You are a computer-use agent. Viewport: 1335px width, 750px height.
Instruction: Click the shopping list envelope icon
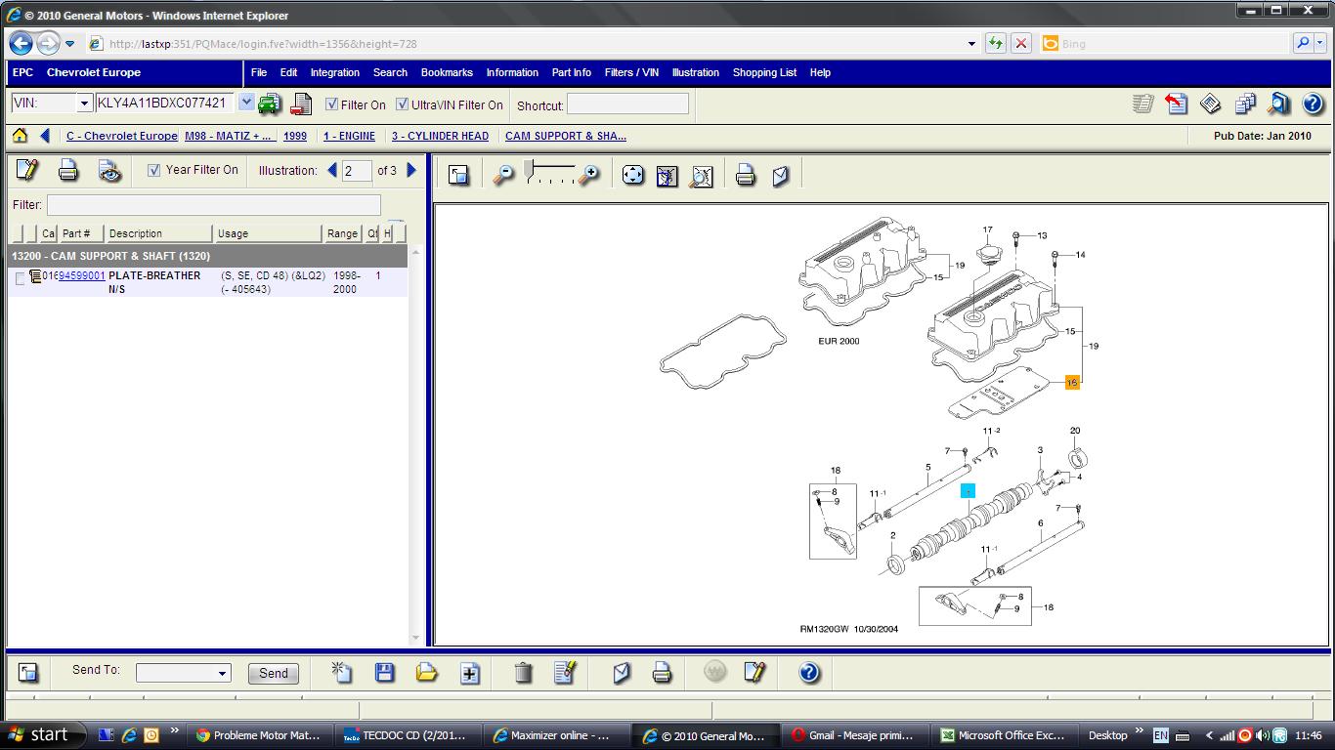point(622,672)
